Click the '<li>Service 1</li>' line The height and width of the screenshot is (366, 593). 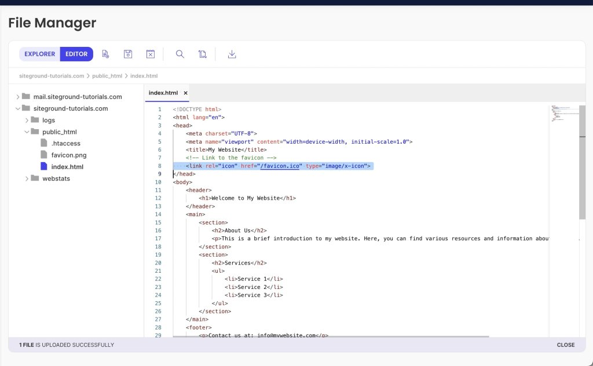(254, 279)
